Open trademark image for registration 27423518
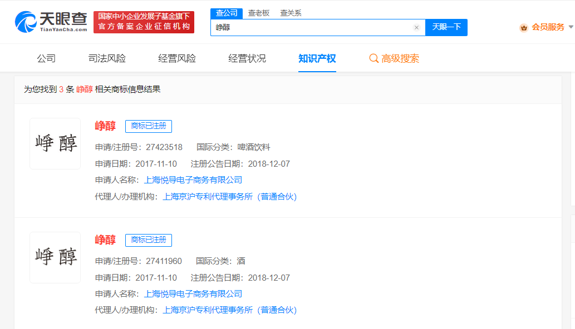The width and height of the screenshot is (575, 329). coord(55,143)
